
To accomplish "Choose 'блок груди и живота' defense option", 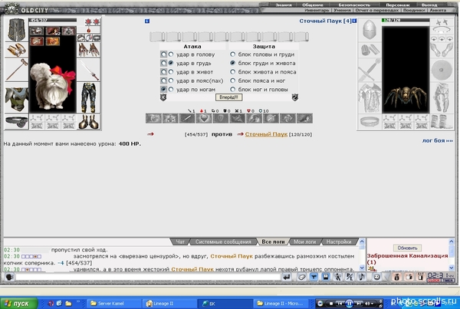I will pyautogui.click(x=232, y=63).
